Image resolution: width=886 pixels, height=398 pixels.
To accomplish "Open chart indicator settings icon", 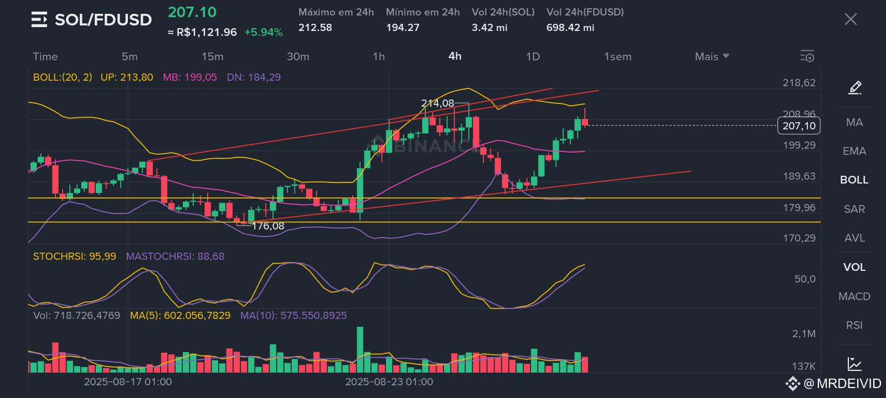I will coord(807,56).
